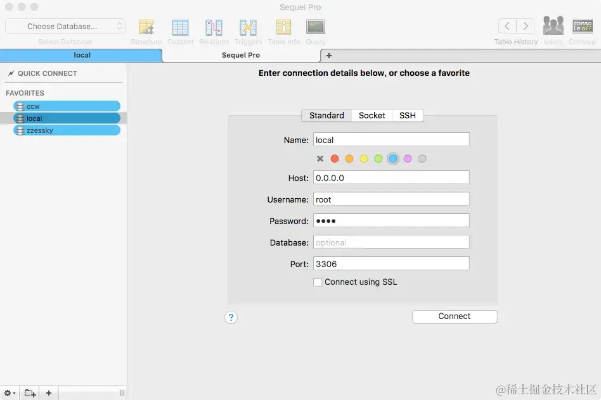Click into the Password field
This screenshot has height=400, width=601.
391,220
